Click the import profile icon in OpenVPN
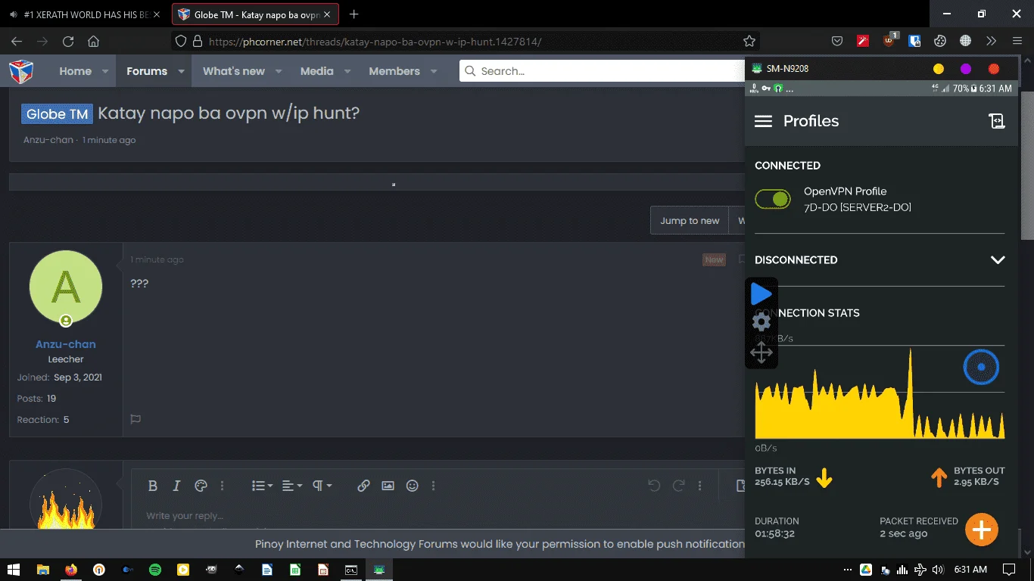This screenshot has height=581, width=1034. point(996,121)
